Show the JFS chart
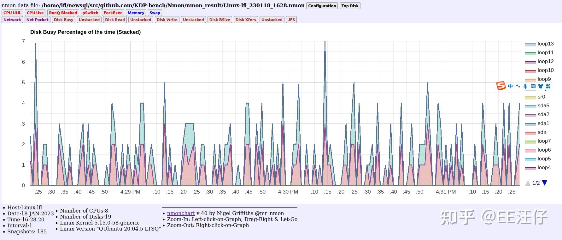562x240 pixels. (291, 20)
